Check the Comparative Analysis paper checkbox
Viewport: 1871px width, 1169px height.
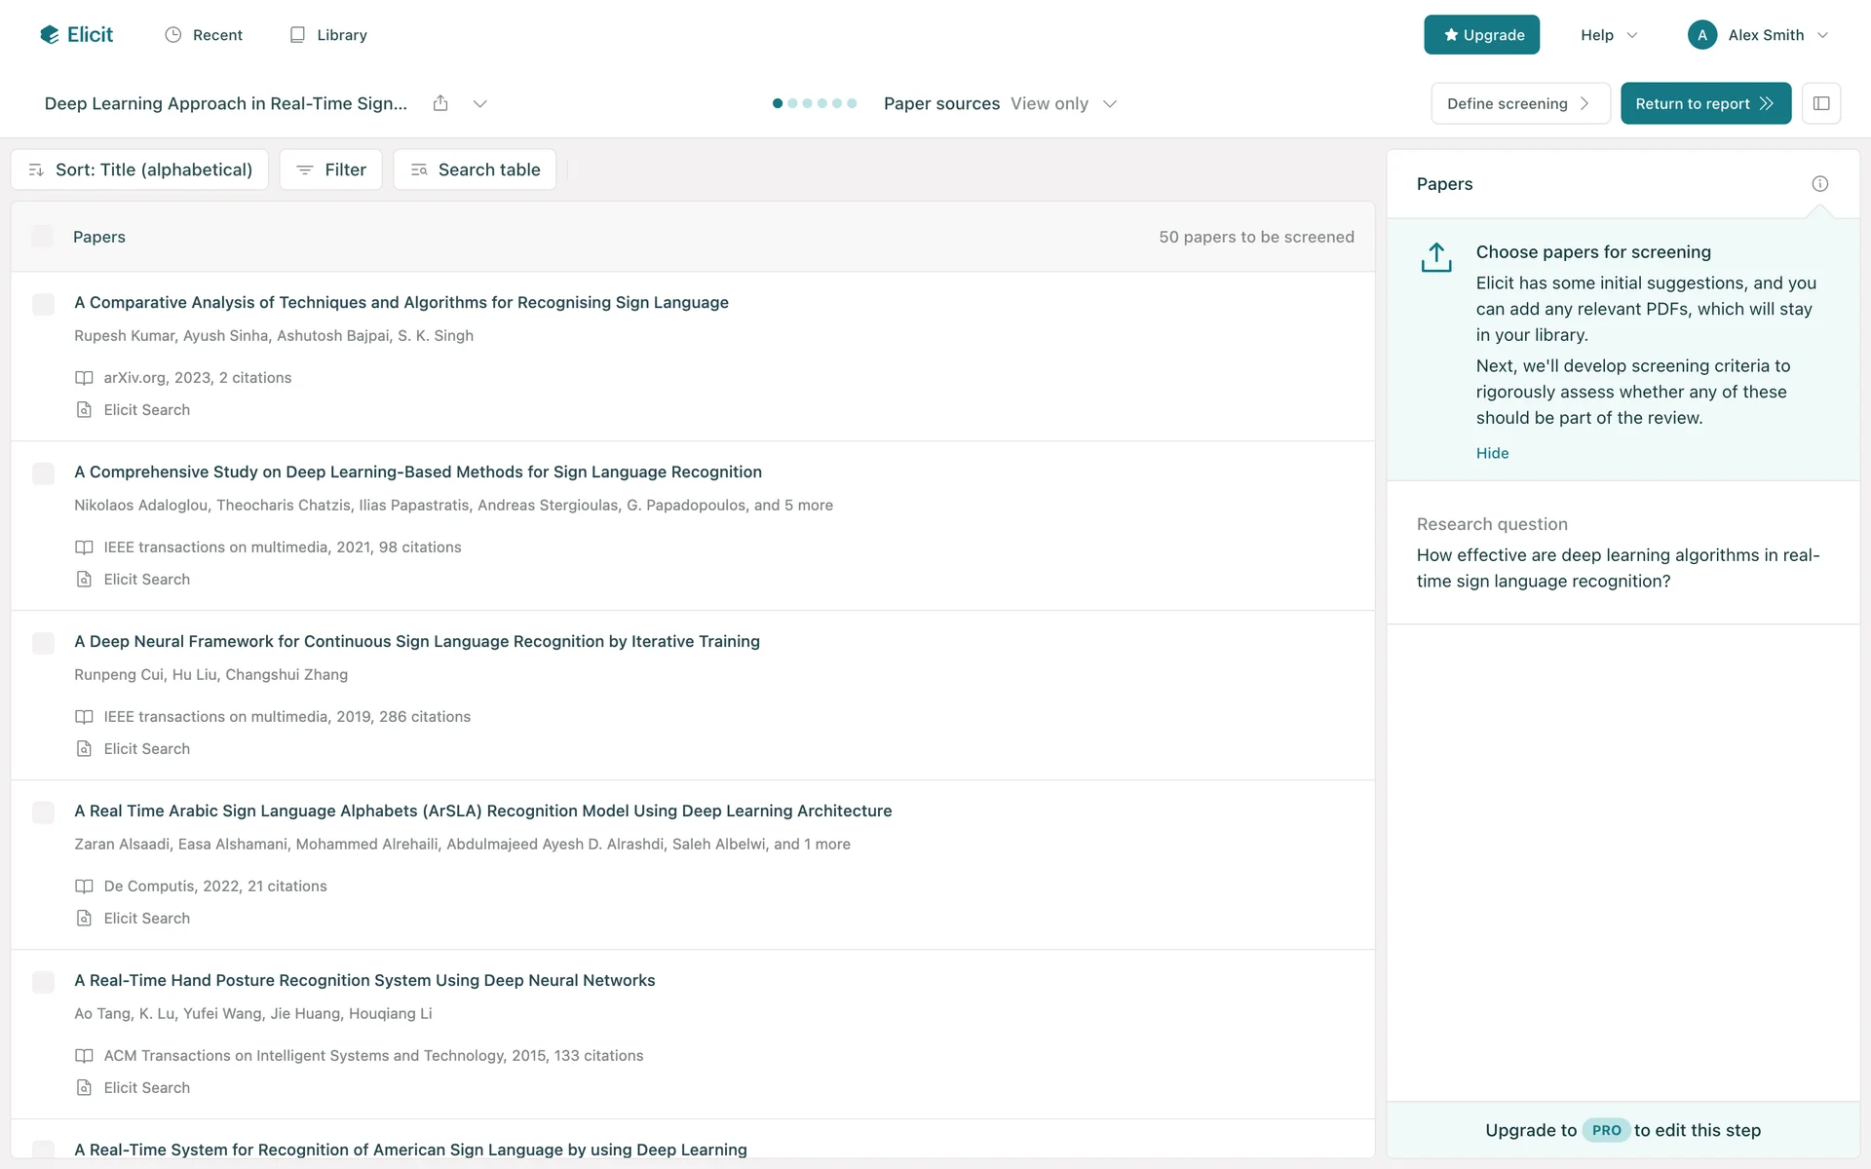(43, 304)
